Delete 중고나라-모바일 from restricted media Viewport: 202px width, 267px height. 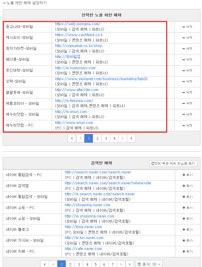point(187,27)
